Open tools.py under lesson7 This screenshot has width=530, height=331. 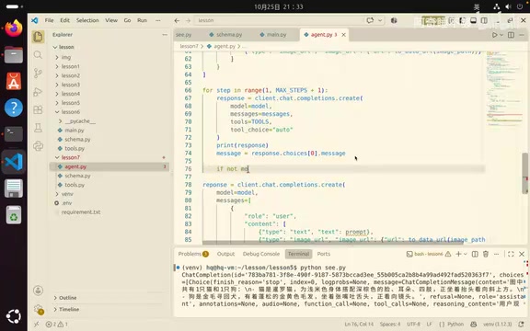(75, 185)
